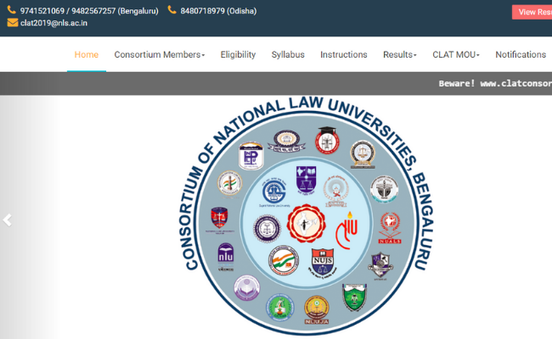Go to the Instructions page
This screenshot has height=339, width=552.
tap(344, 54)
